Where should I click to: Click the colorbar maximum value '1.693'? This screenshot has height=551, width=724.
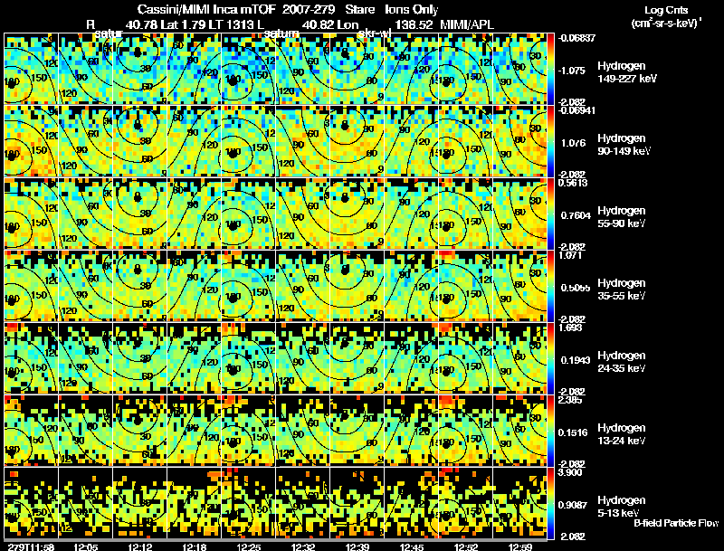pos(570,328)
